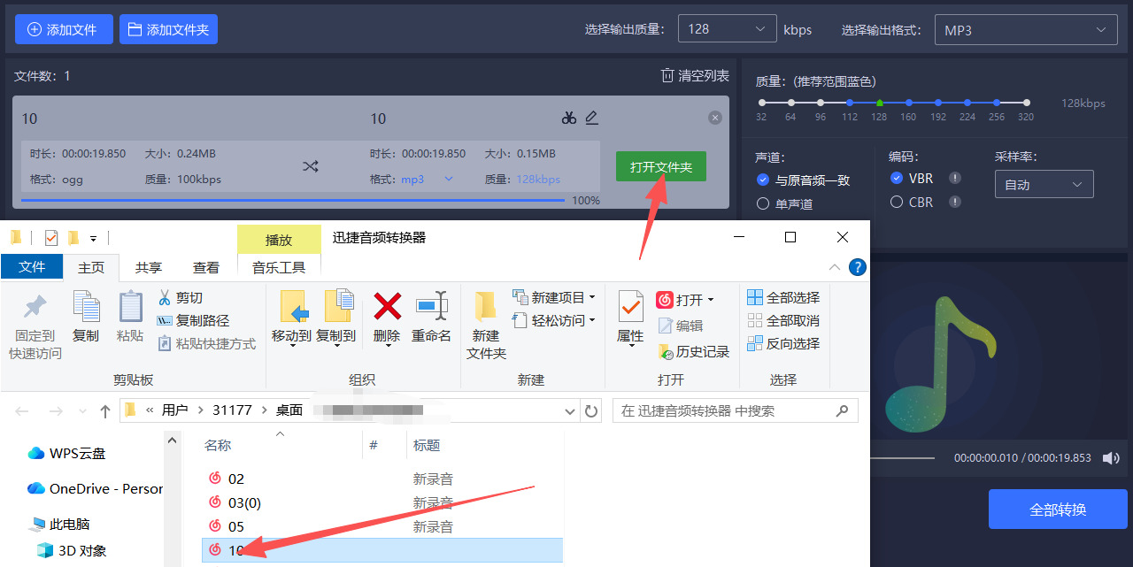Click the blue help question mark icon
The height and width of the screenshot is (567, 1133).
pos(857,266)
